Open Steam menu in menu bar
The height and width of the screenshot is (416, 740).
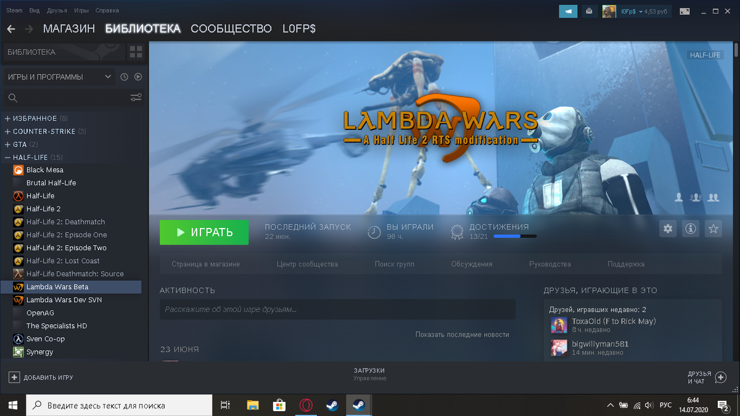14,10
